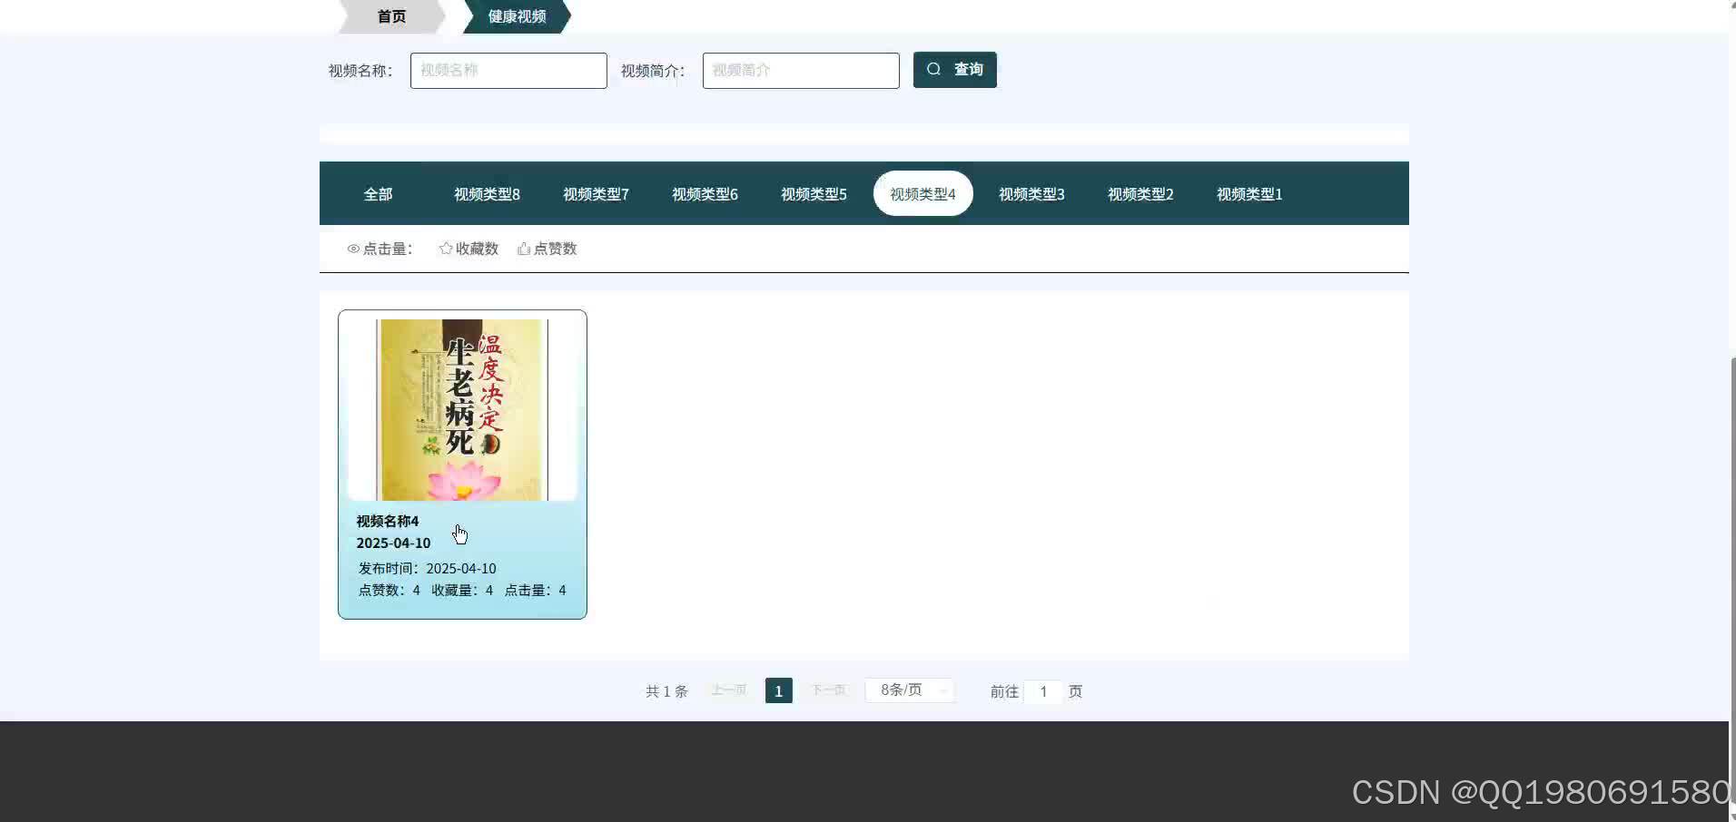
Task: Click the star icon for 收藏数 sorting
Action: tap(445, 248)
